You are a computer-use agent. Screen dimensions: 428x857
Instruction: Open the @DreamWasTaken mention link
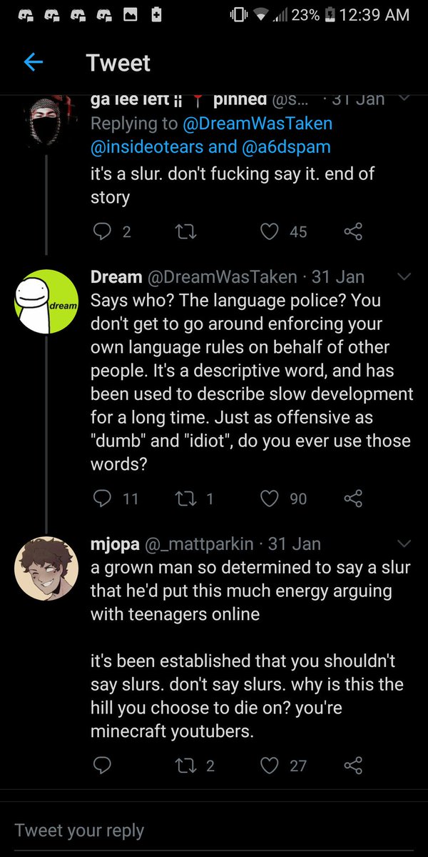pos(258,124)
